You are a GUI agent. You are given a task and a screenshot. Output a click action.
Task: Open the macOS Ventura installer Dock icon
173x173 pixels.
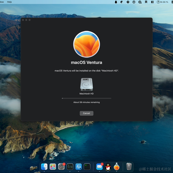[117, 167]
